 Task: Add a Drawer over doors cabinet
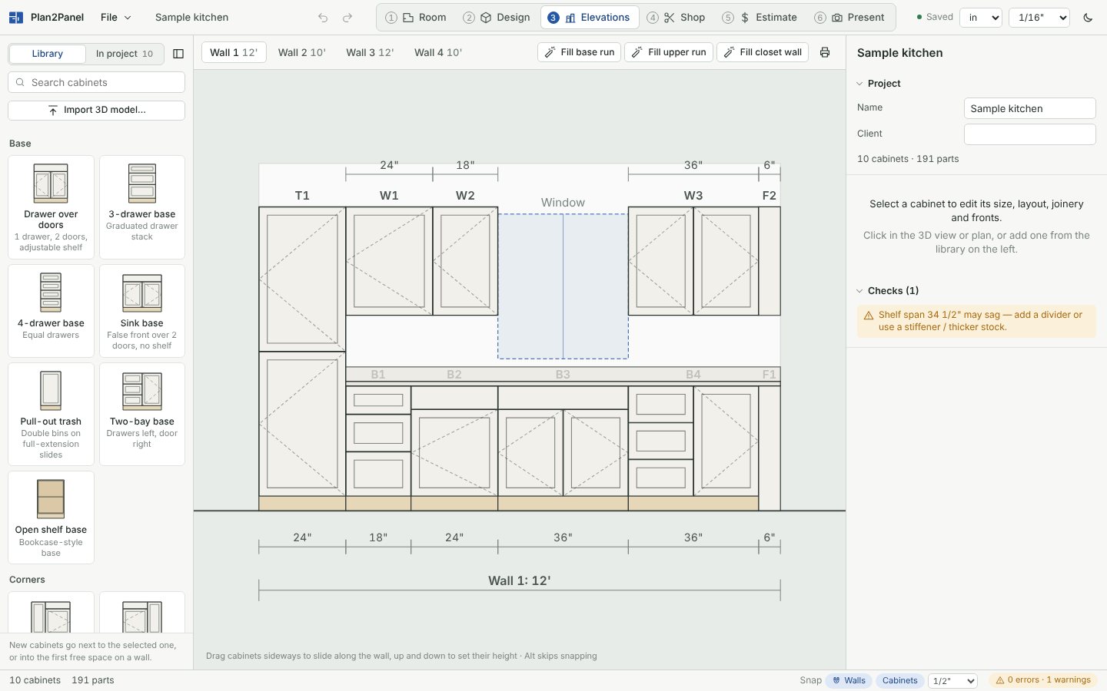(x=51, y=207)
